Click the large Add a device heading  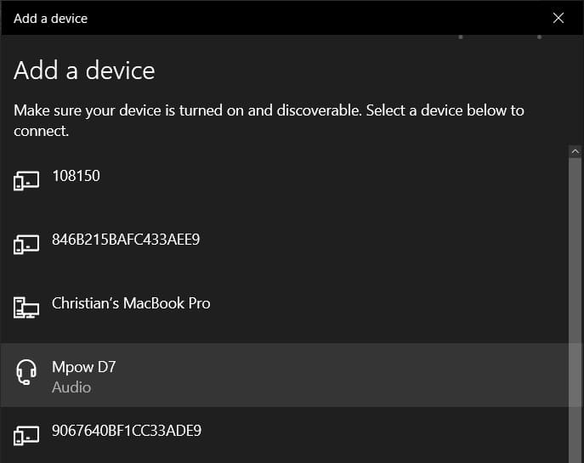[84, 71]
